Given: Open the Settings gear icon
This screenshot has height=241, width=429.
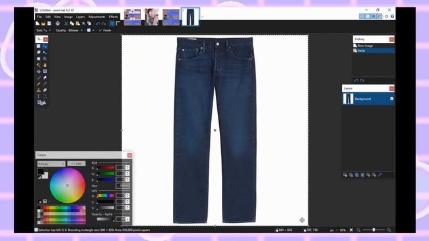Looking at the screenshot, I should pos(387,16).
